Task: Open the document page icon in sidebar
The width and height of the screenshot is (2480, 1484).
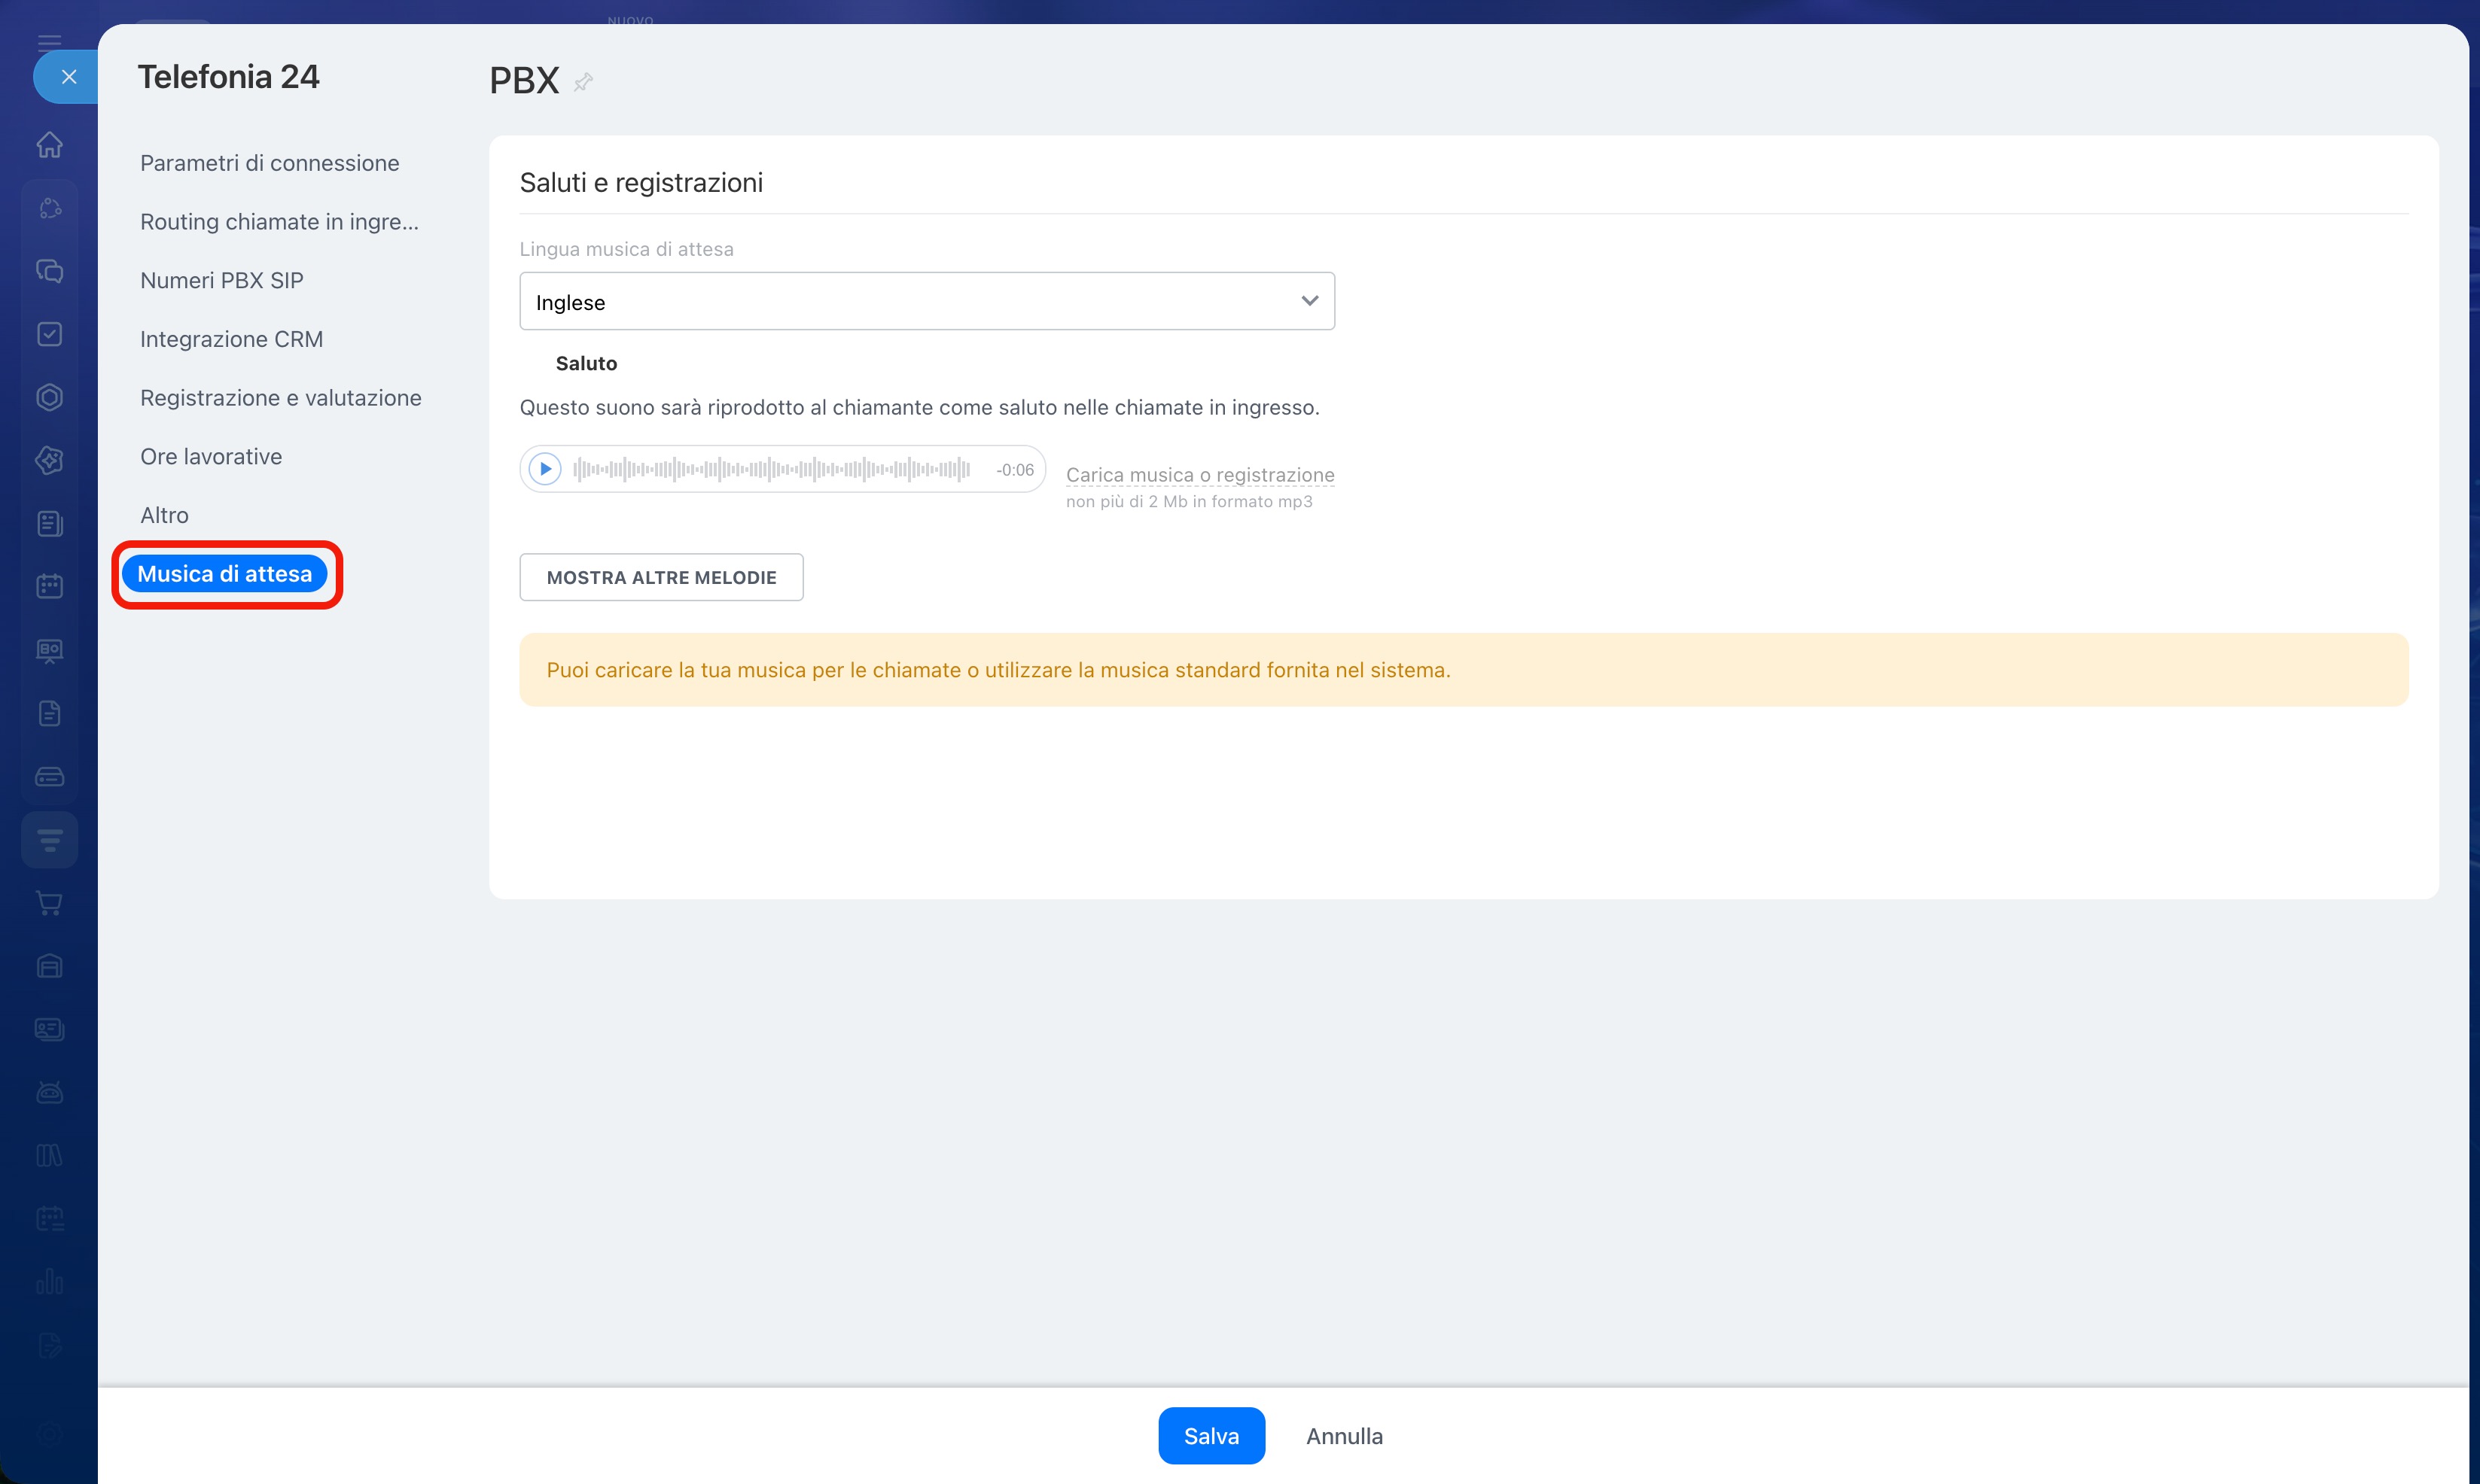Action: point(49,713)
